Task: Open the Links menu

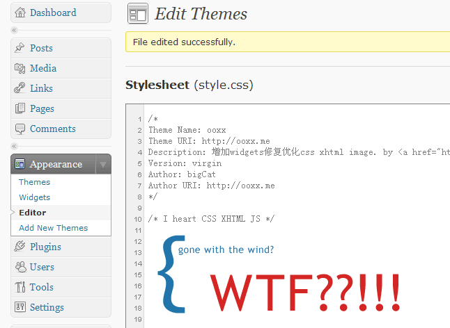Action: click(41, 88)
